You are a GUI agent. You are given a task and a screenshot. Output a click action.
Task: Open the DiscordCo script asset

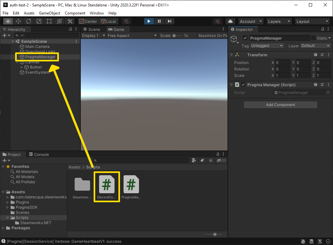click(x=106, y=186)
